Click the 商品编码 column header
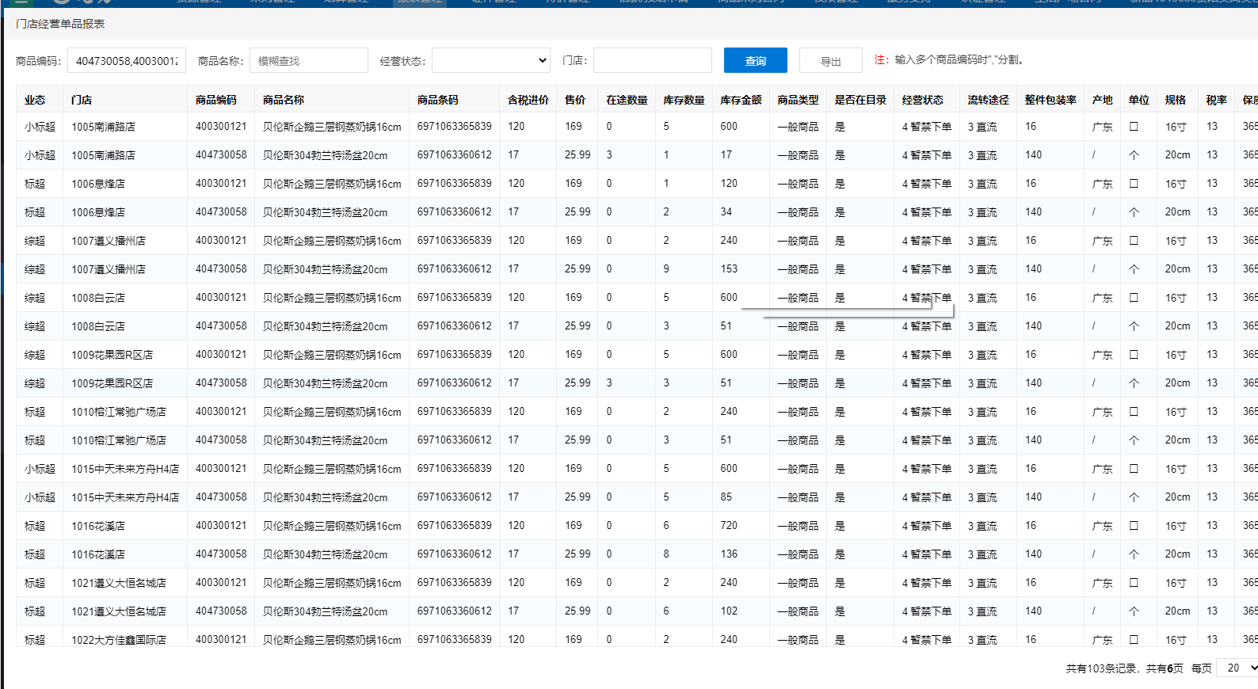 coord(216,100)
